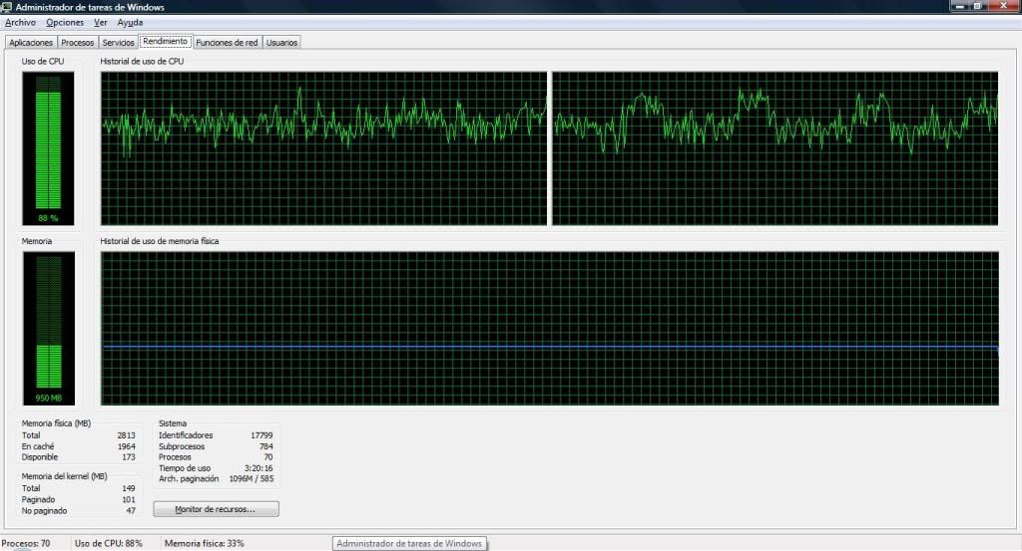Click the Task Manager title bar icon
This screenshot has height=551, width=1022.
tap(8, 7)
